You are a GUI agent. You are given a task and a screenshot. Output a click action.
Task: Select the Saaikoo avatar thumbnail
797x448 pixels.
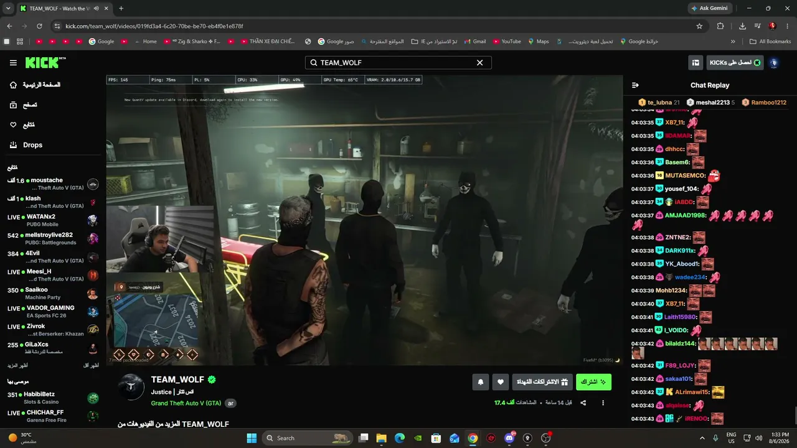click(x=93, y=294)
